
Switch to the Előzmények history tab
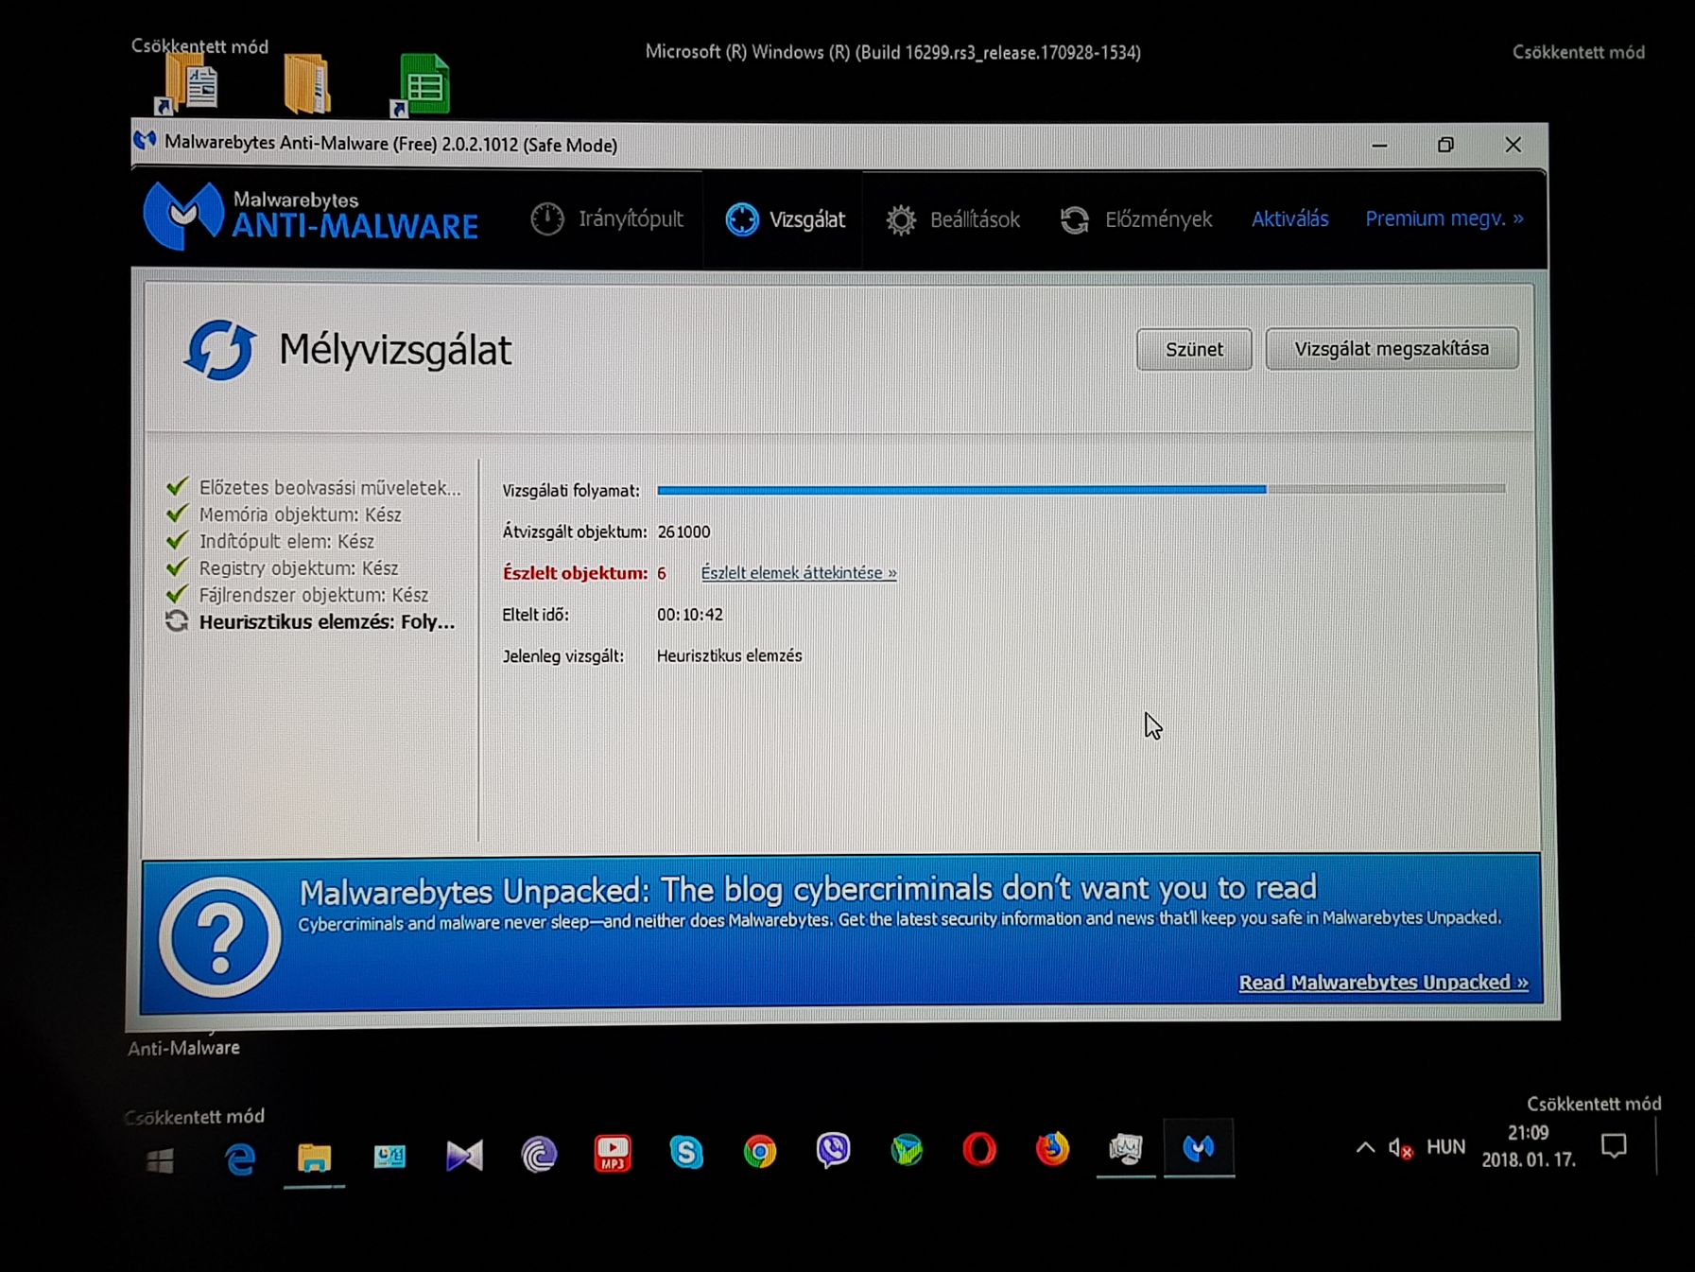tap(1135, 219)
